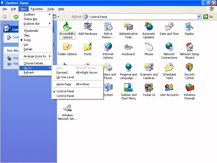Open the Tools menu
217x163 pixels.
pos(51,9)
